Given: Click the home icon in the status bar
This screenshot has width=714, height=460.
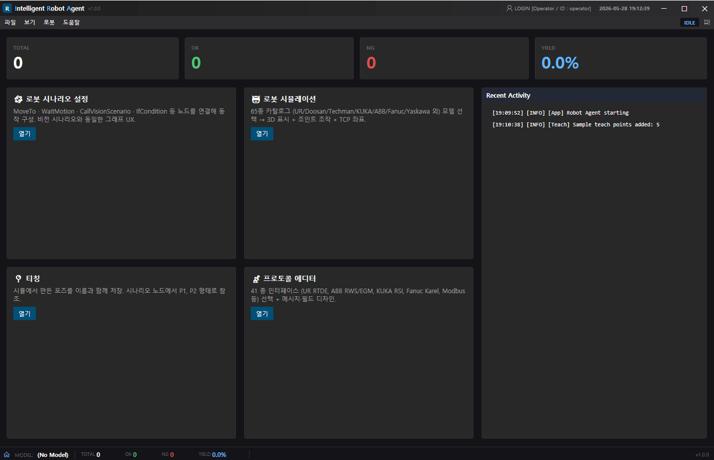Looking at the screenshot, I should 7,454.
